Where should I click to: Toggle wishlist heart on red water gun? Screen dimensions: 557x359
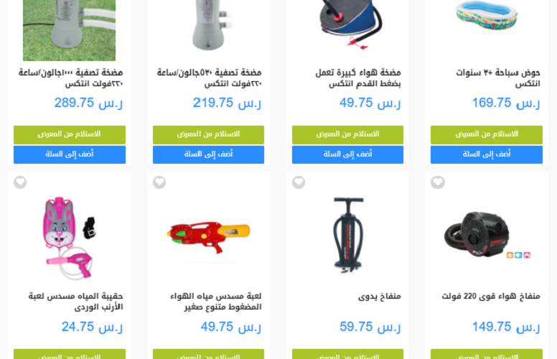point(159,182)
